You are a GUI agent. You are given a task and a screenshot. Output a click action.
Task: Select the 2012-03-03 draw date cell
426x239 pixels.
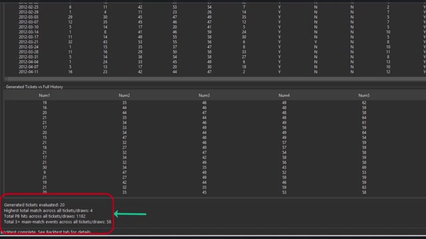pos(29,17)
